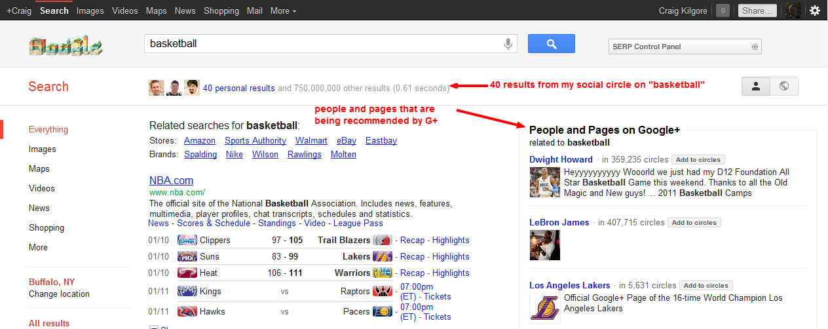The width and height of the screenshot is (828, 329).
Task: Open the Share button
Action: click(758, 10)
